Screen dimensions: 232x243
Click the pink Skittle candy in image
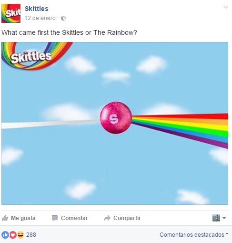(x=116, y=118)
